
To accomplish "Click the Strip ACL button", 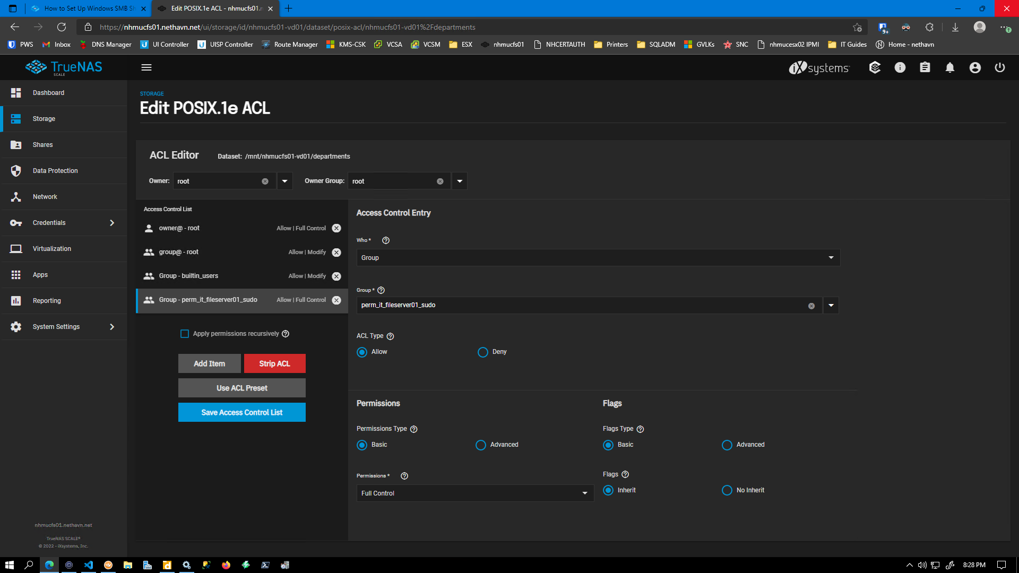I will click(x=275, y=364).
